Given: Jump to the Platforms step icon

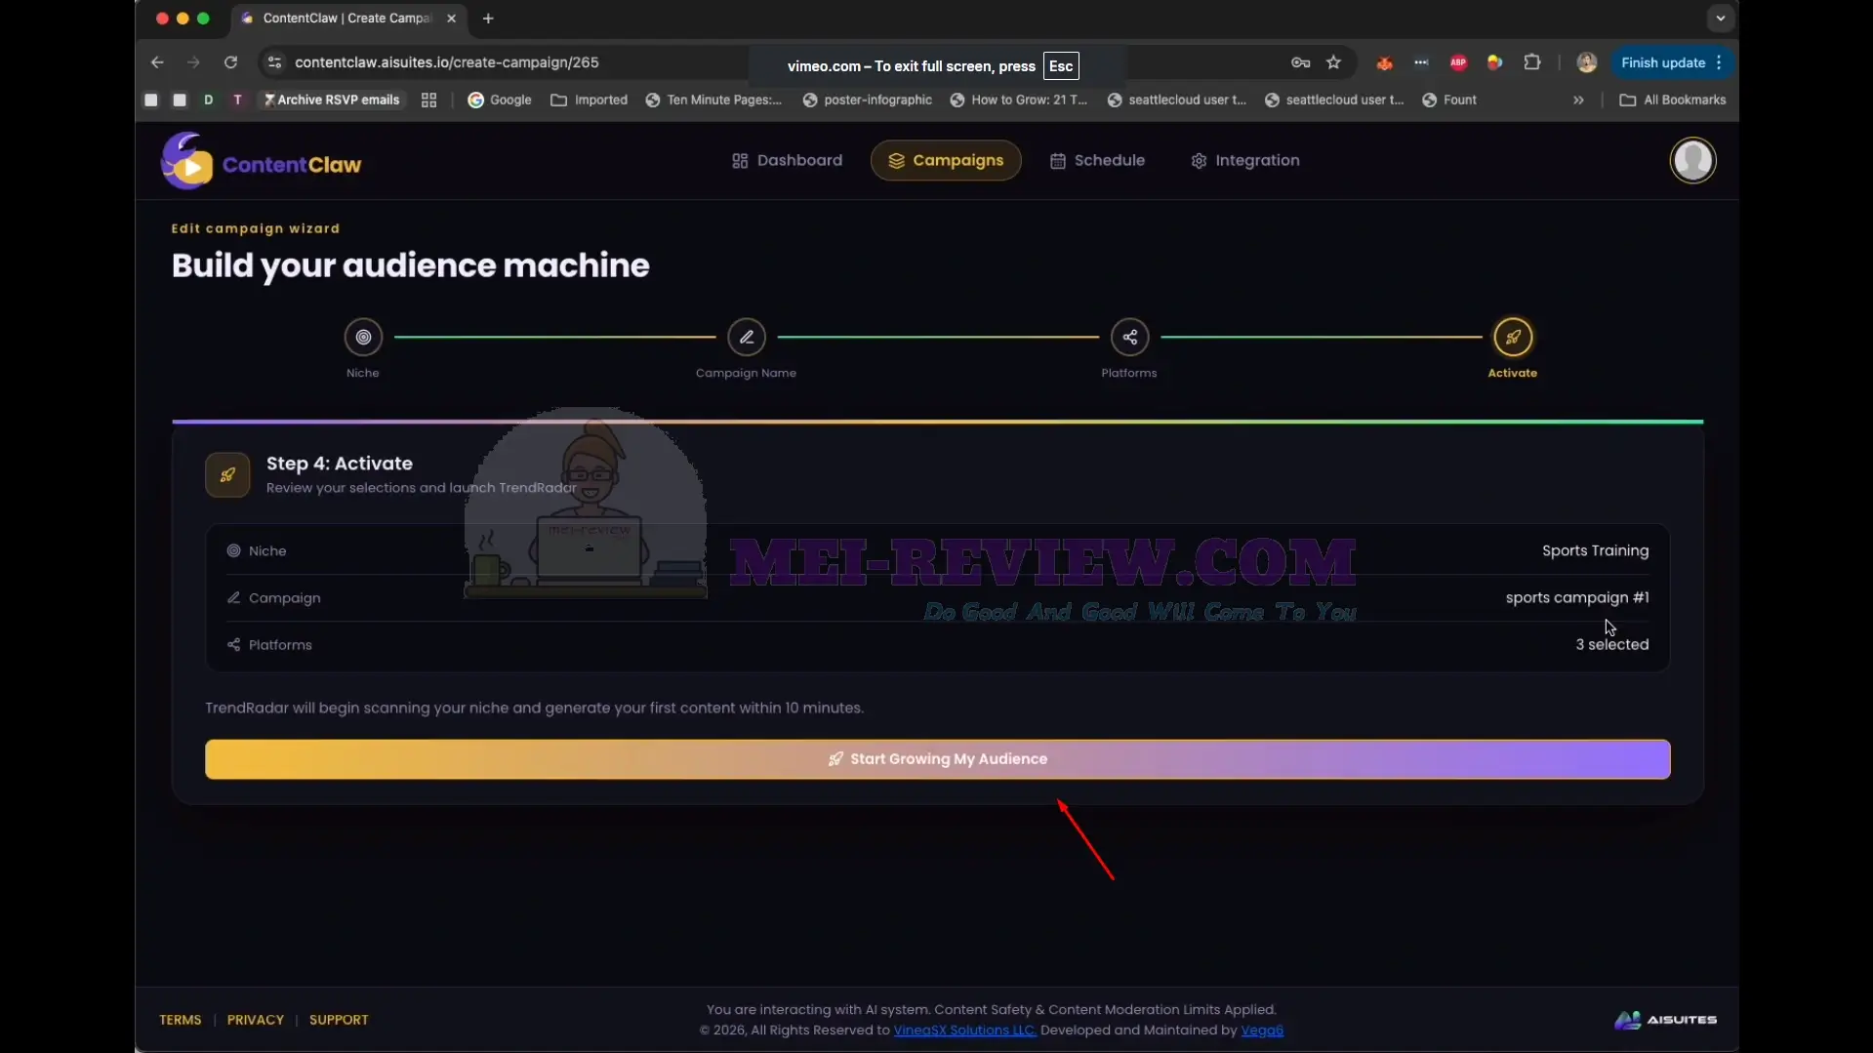Looking at the screenshot, I should (x=1129, y=337).
